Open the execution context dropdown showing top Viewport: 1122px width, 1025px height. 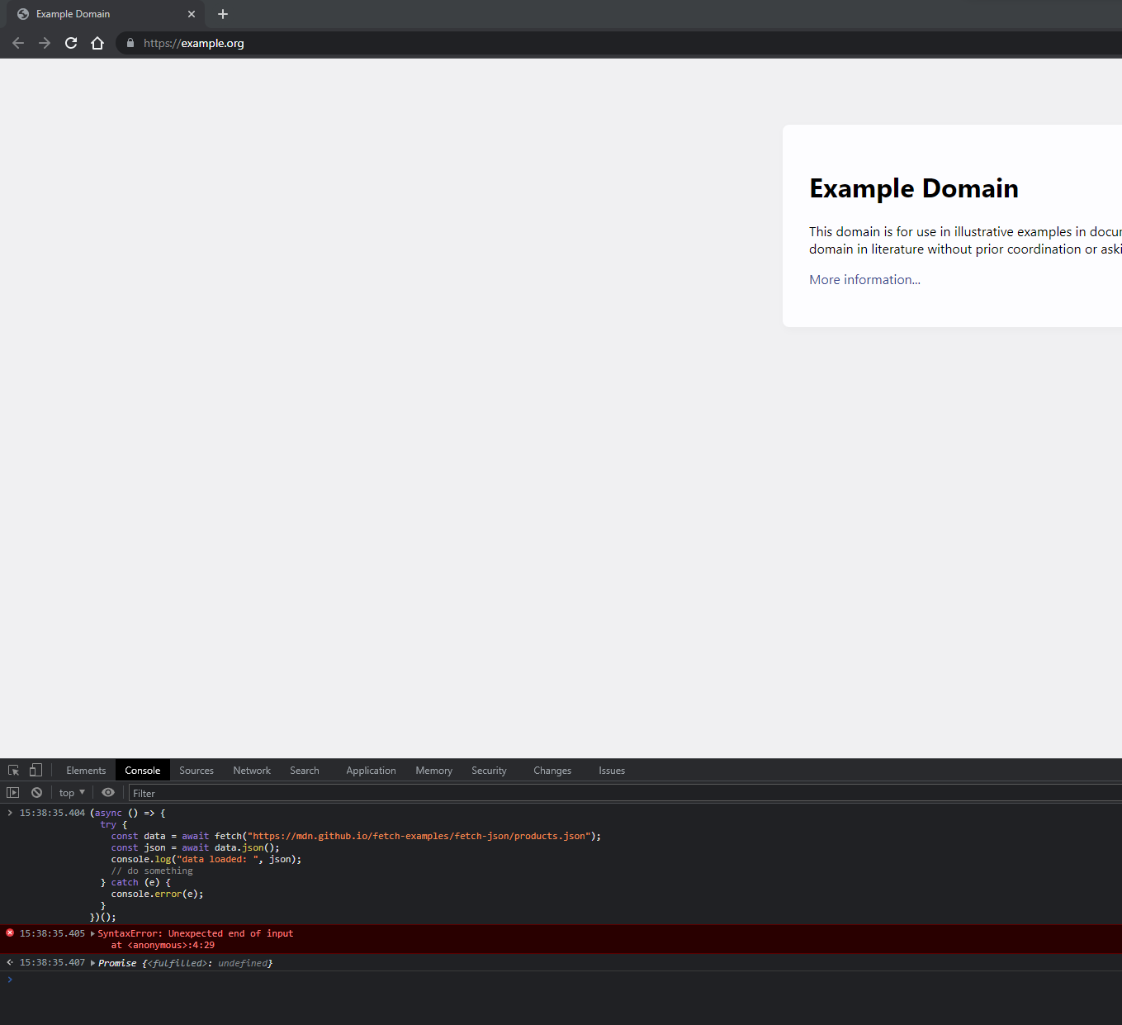point(71,792)
